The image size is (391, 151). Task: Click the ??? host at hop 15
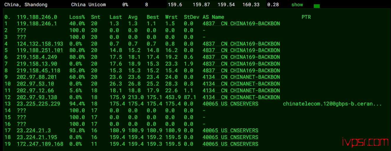tap(21, 117)
